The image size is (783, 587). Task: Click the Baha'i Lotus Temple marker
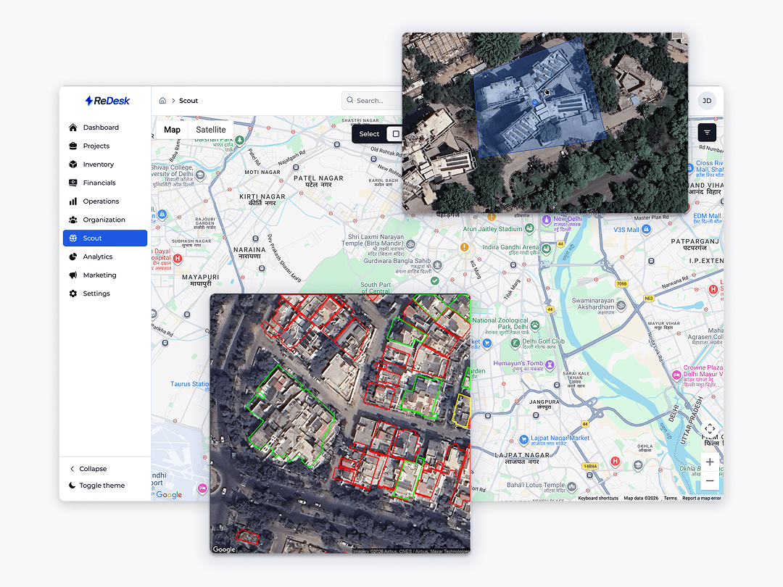point(572,486)
